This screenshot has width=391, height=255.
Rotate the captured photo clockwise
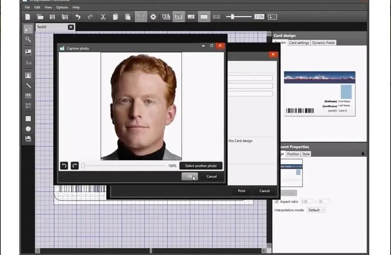click(x=74, y=166)
